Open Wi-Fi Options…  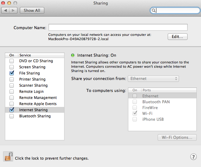pos(177,137)
